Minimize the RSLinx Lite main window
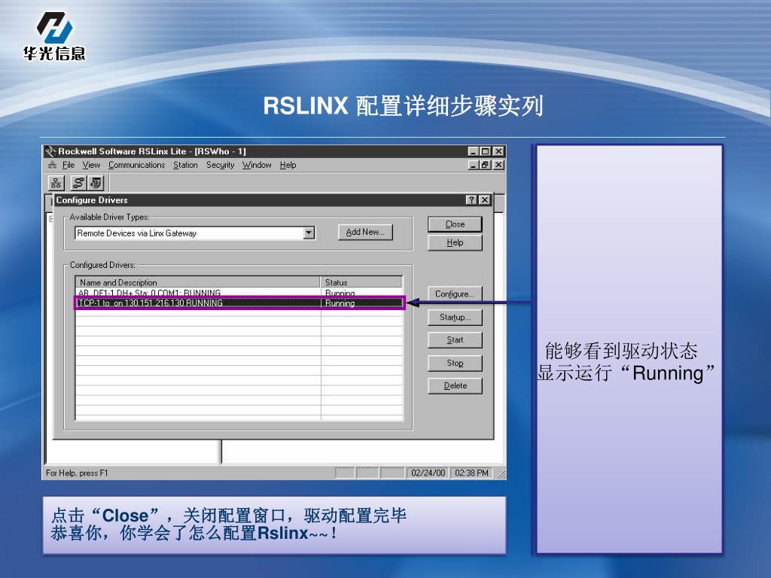 click(x=473, y=151)
